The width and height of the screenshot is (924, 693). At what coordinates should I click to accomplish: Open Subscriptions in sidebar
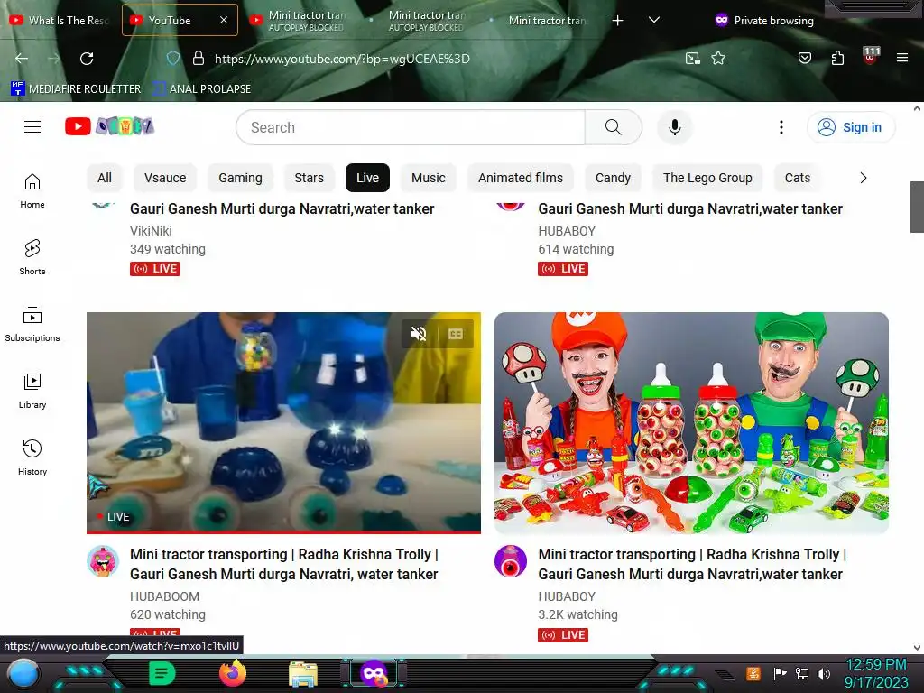32,324
